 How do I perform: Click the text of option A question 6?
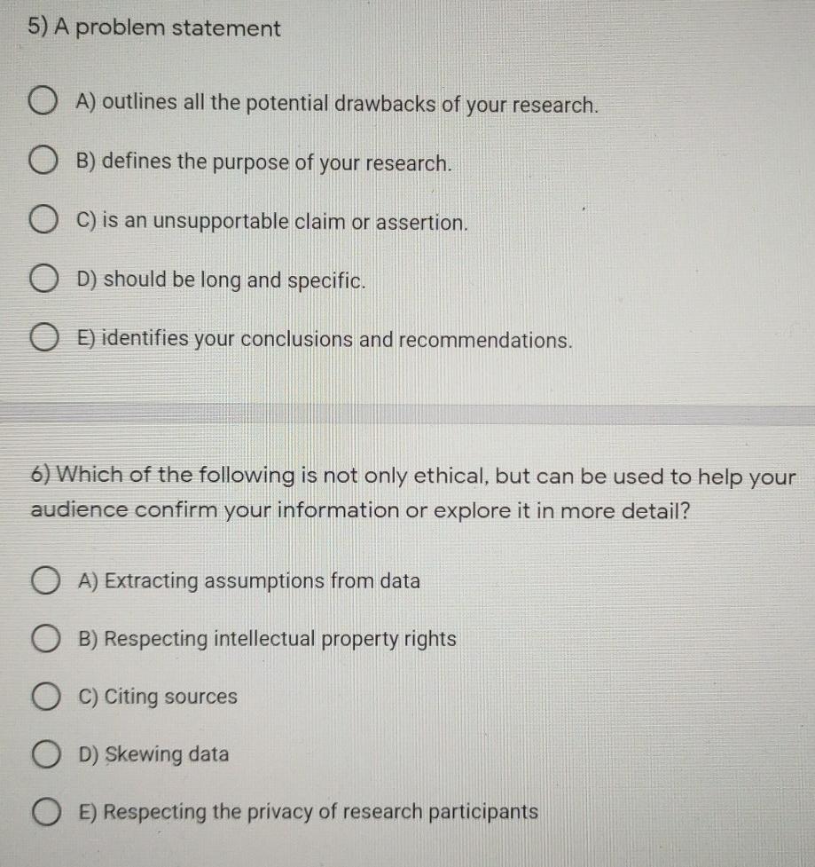pyautogui.click(x=249, y=581)
